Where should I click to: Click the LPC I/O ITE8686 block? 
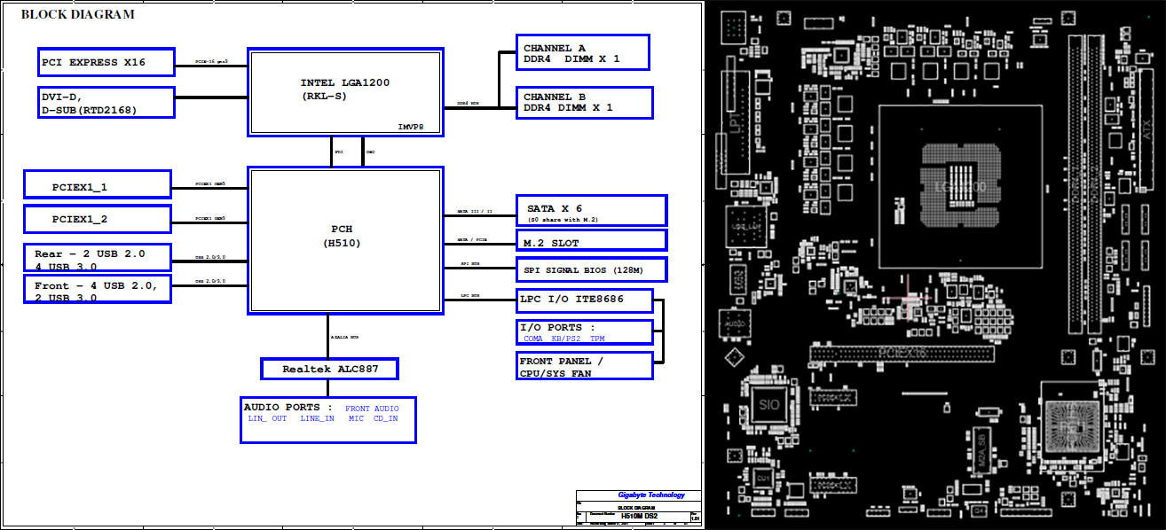[x=585, y=300]
